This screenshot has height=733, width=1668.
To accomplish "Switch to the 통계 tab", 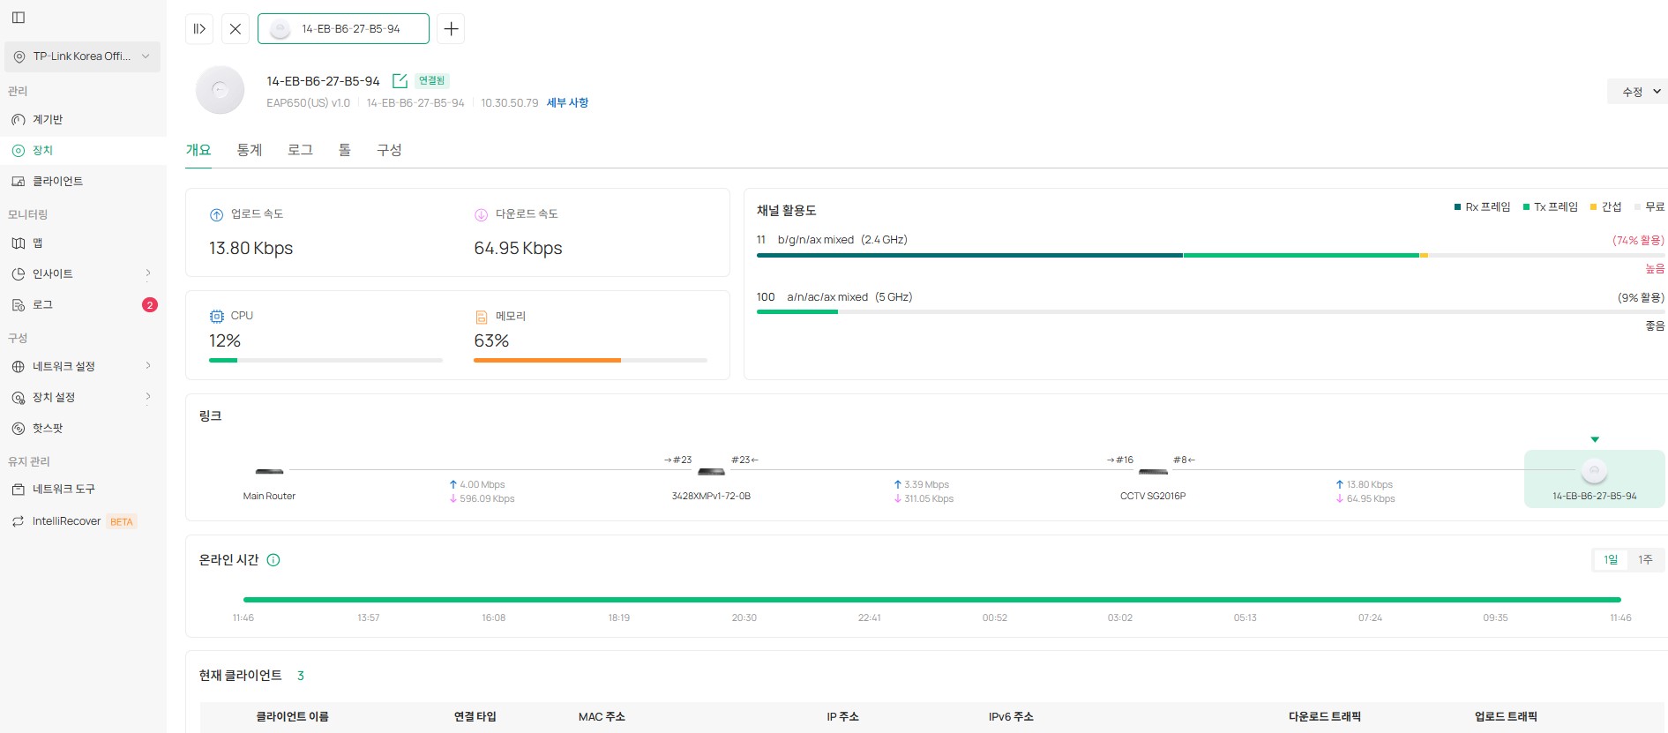I will 249,150.
